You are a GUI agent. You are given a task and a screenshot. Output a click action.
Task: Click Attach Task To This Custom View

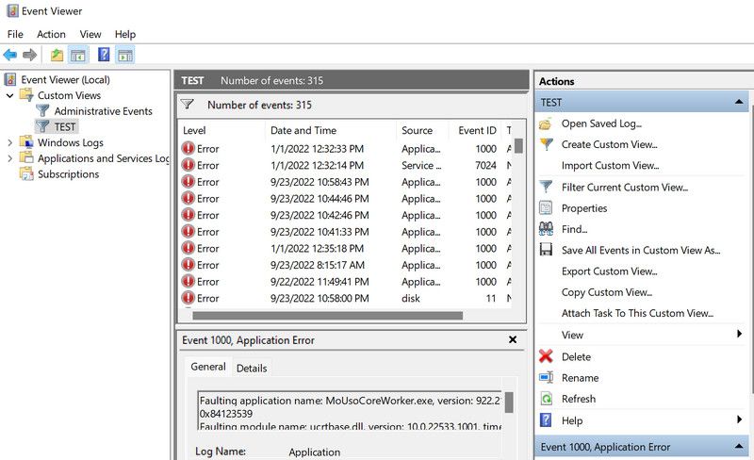point(637,313)
